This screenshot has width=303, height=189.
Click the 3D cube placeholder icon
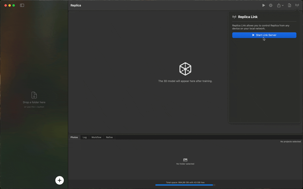click(x=185, y=69)
